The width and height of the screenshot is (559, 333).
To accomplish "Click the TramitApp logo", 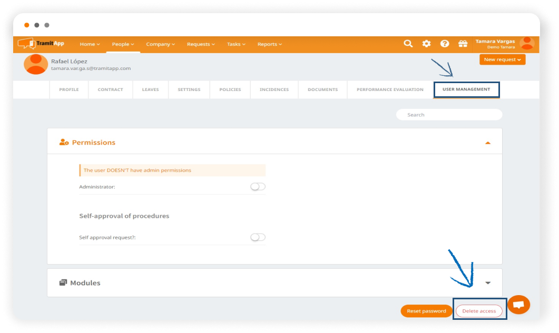I will (x=41, y=44).
